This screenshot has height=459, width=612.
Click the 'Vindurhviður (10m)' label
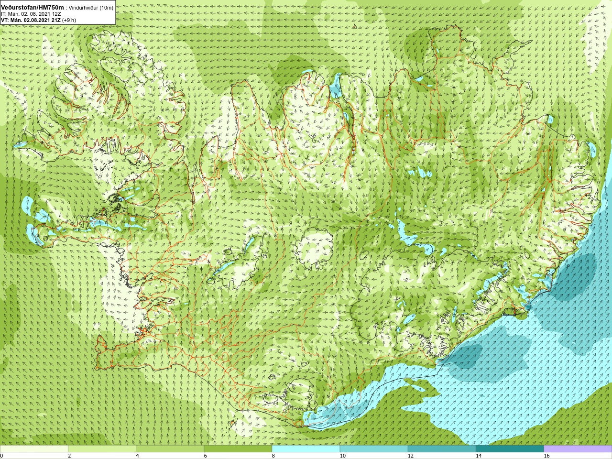tap(91, 8)
